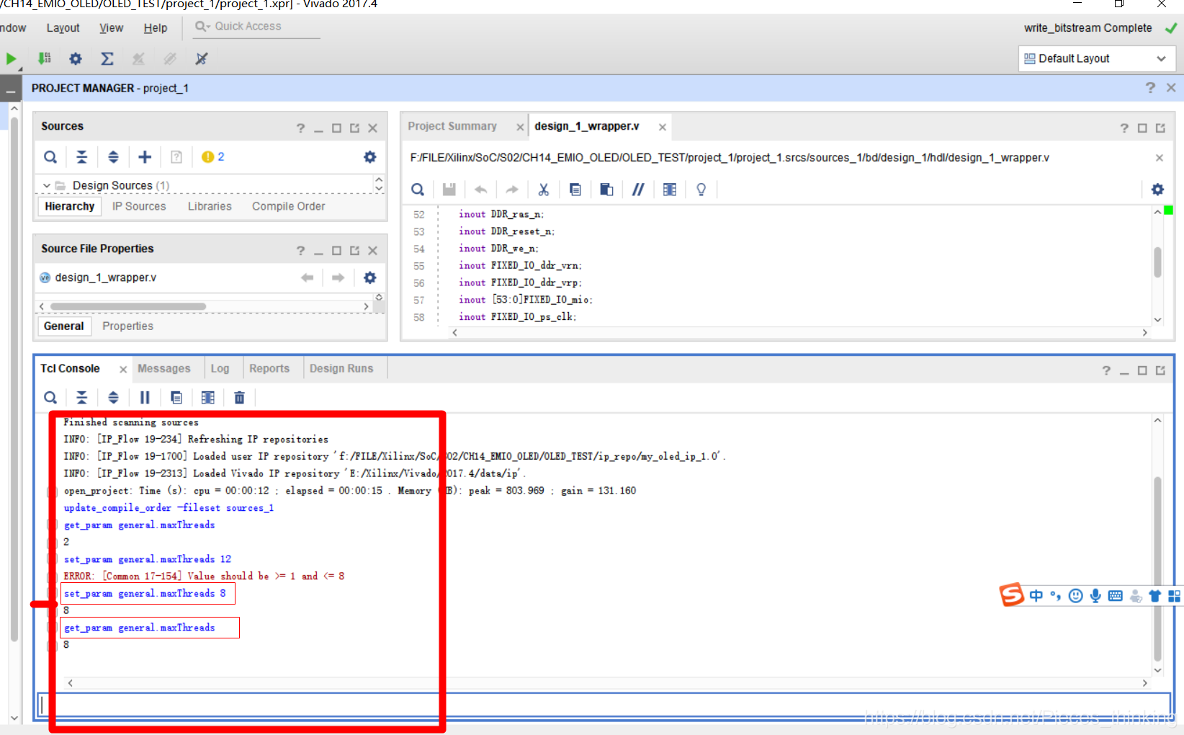Copy text in editor toolbar

pyautogui.click(x=575, y=190)
